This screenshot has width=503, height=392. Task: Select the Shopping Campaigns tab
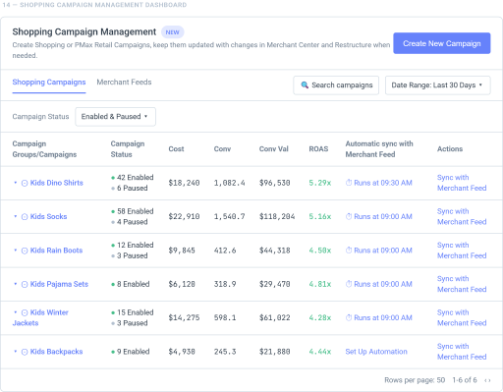pyautogui.click(x=49, y=83)
